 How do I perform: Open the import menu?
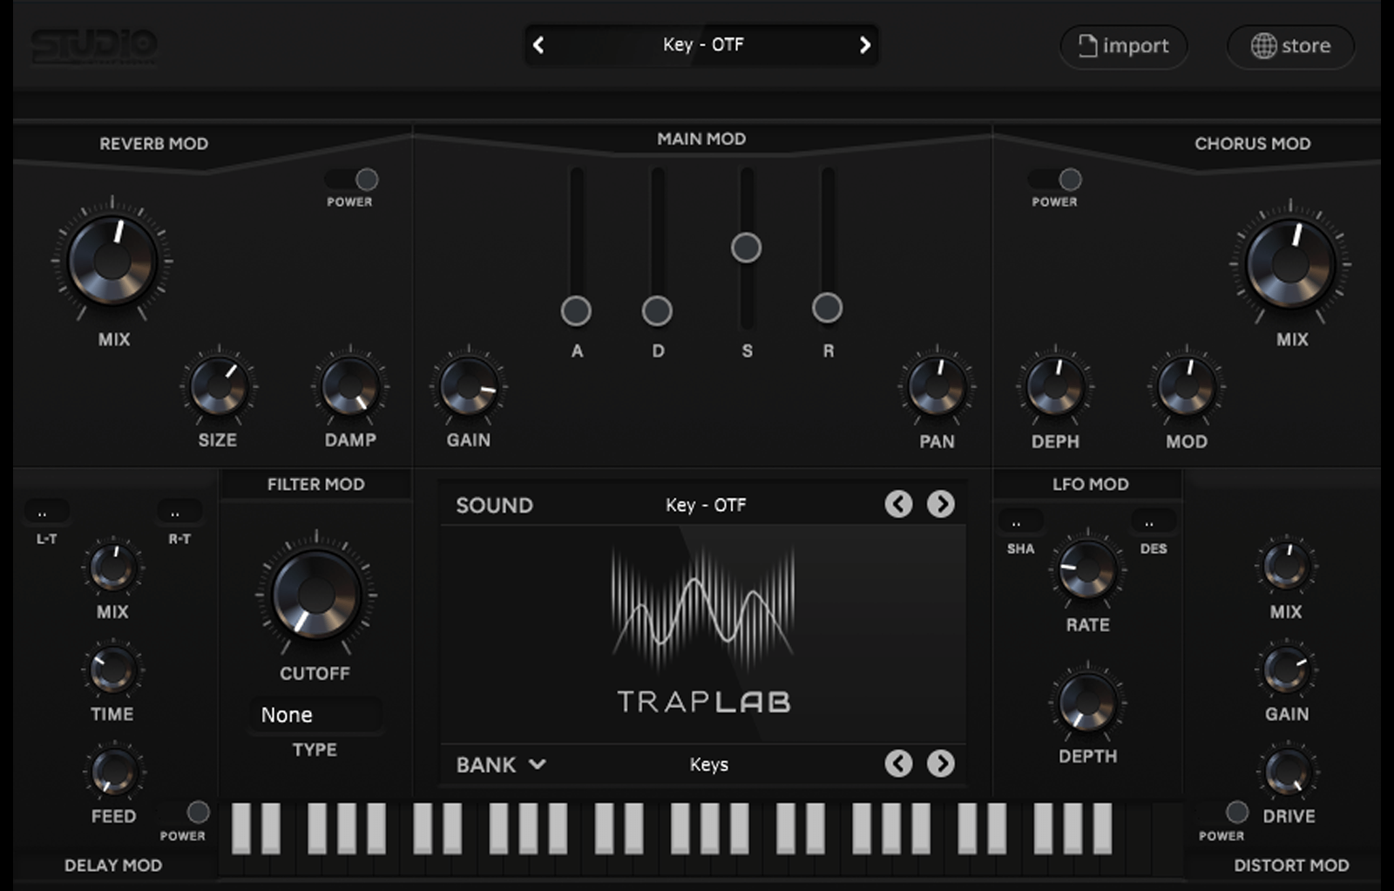1123,45
